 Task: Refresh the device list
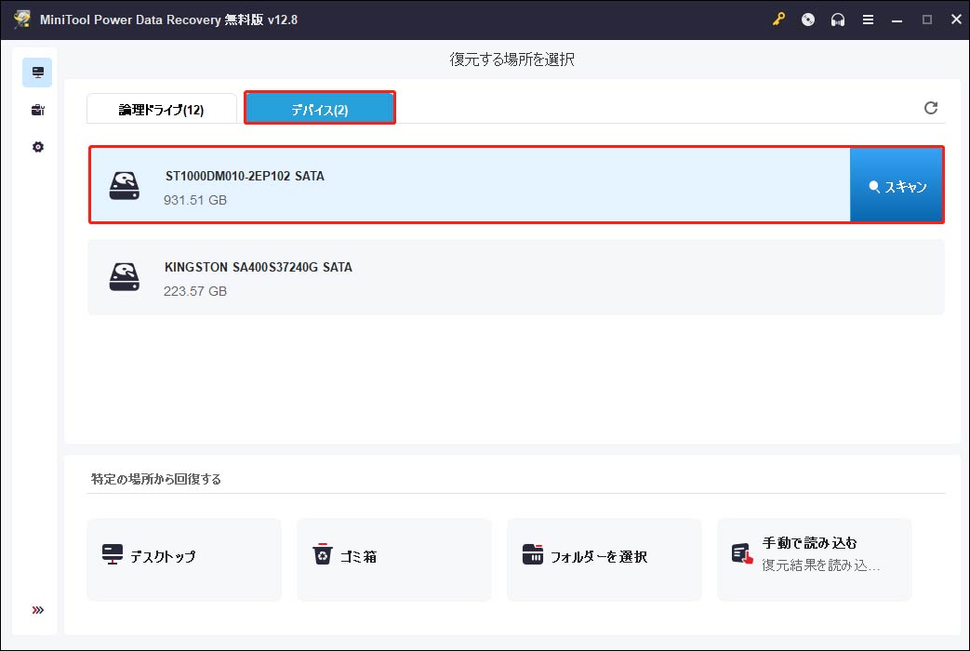(x=931, y=107)
